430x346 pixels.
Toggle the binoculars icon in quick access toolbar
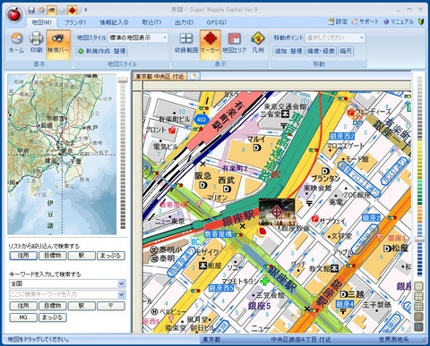(51, 11)
